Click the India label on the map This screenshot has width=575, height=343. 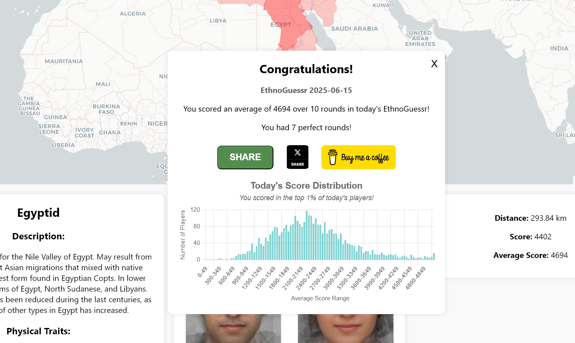click(x=559, y=48)
